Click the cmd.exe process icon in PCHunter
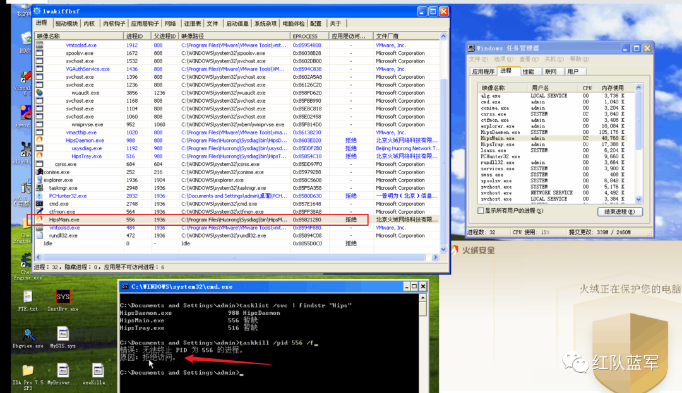Viewport: 682px width, 393px height. pos(40,204)
